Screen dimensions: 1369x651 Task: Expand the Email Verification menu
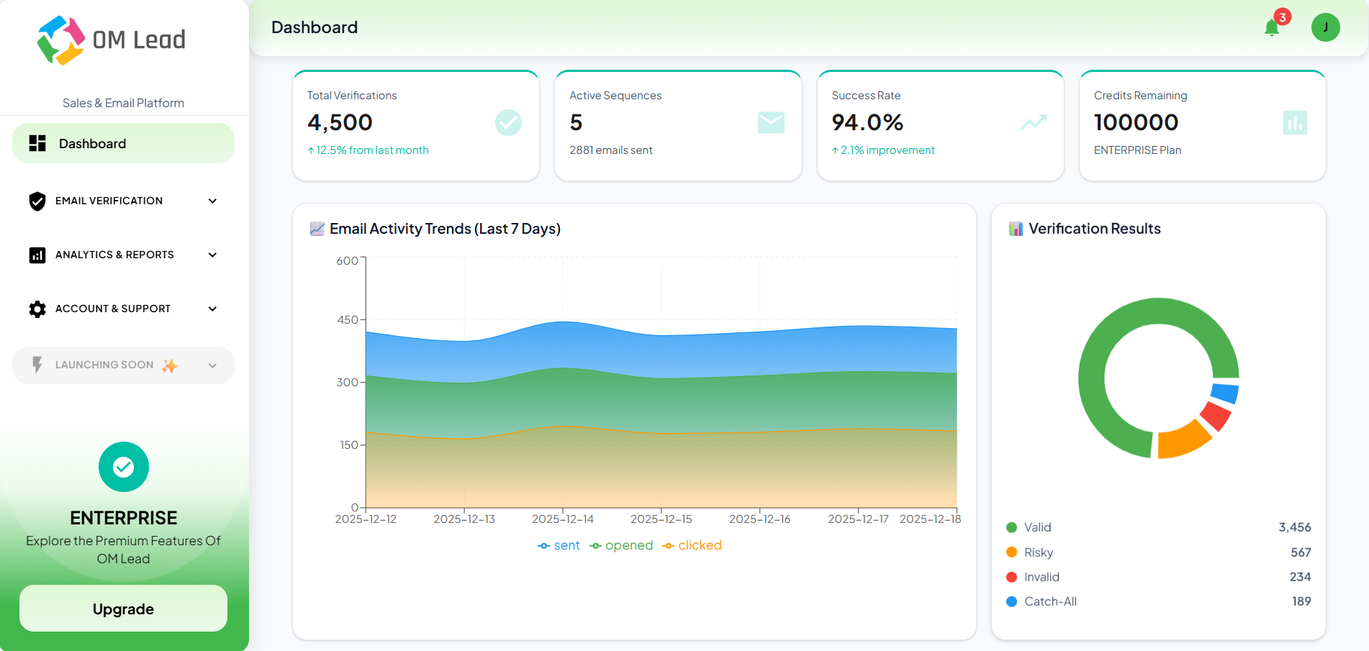(x=212, y=201)
